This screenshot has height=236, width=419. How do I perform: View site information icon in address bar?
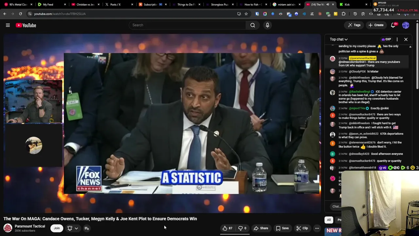point(30,14)
